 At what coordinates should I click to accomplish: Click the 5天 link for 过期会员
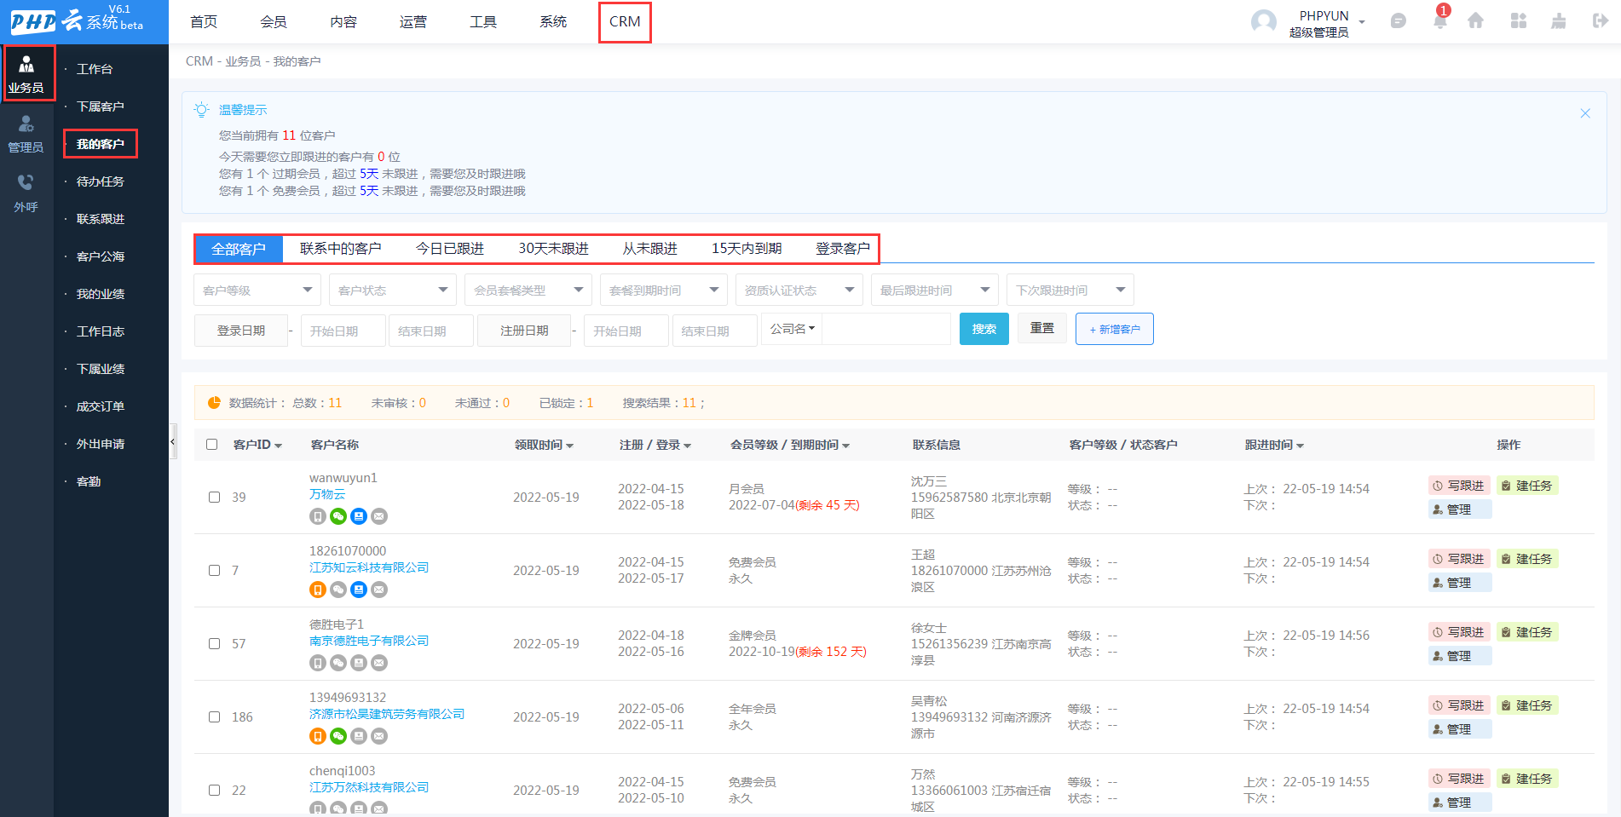pos(368,174)
